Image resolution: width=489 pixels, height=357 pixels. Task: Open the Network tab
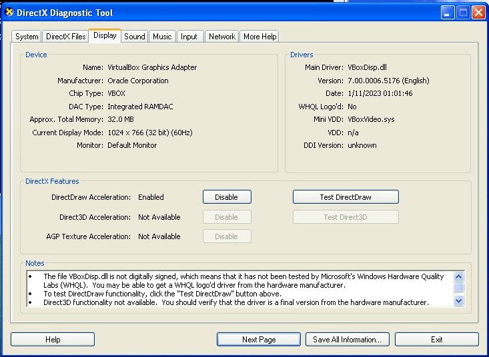[222, 37]
